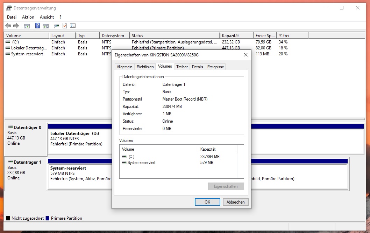370x233 pixels.
Task: Select the System-reserviert 579 MB partition block
Action: click(80, 176)
